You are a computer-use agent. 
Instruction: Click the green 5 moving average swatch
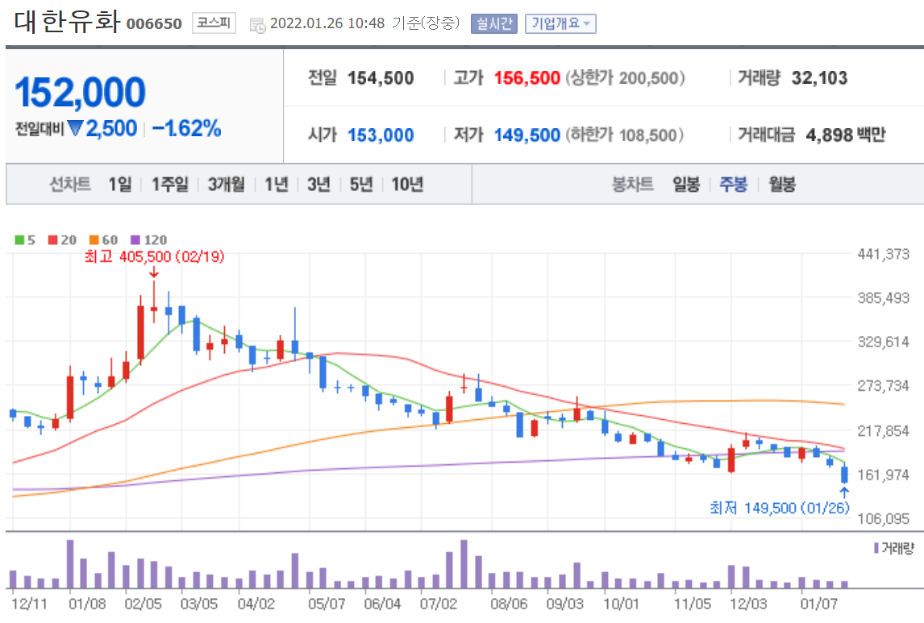point(19,239)
